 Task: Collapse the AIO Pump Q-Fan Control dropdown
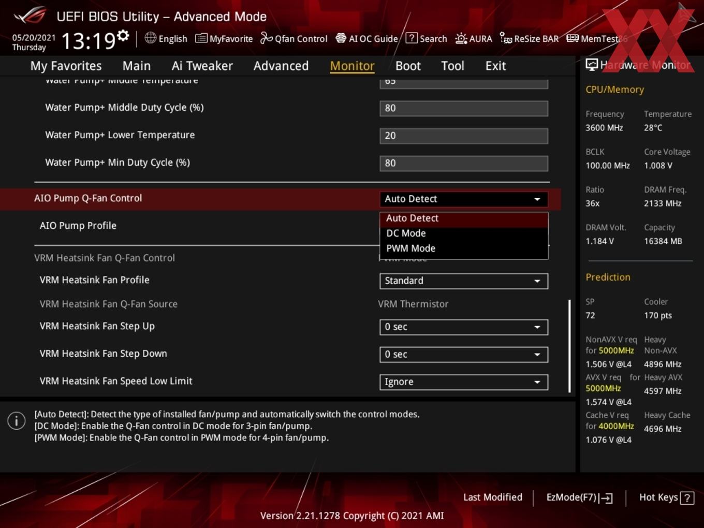[464, 199]
